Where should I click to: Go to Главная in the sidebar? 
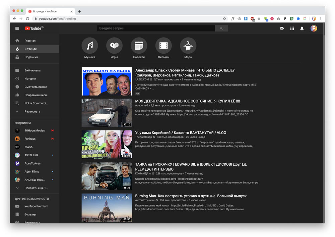coord(30,41)
